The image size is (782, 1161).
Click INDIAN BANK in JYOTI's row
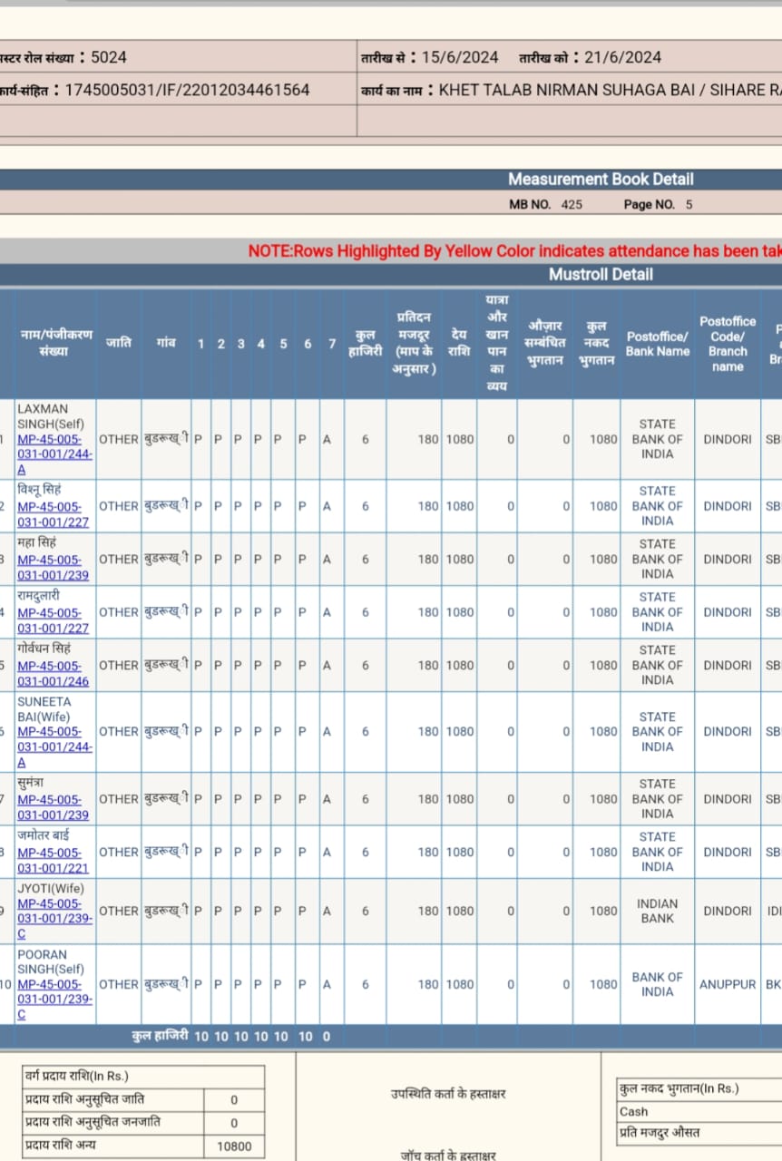657,911
